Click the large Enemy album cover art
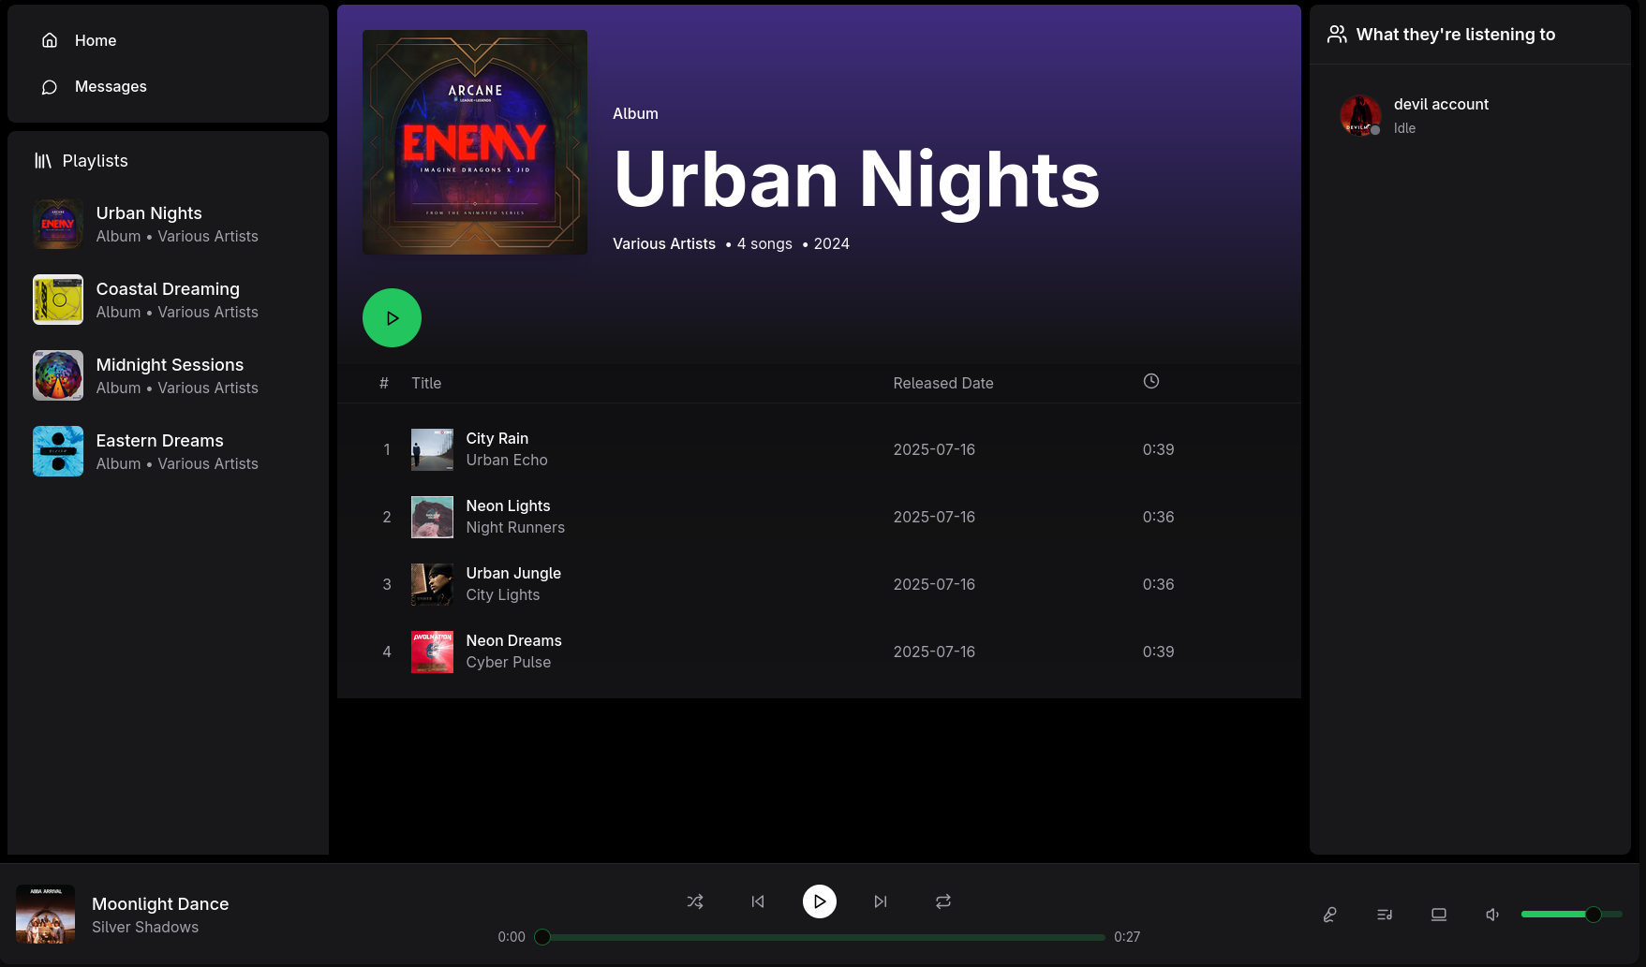 [475, 142]
